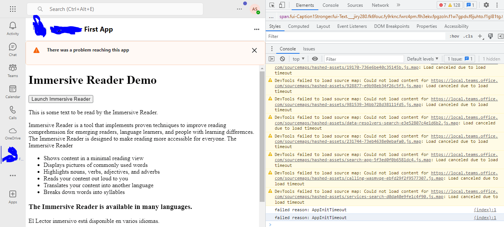
Task: Create a live expression eye icon
Action: (x=315, y=59)
